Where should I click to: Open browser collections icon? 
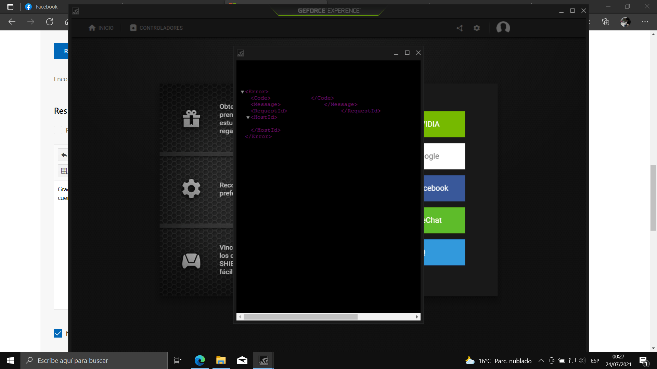click(x=606, y=22)
